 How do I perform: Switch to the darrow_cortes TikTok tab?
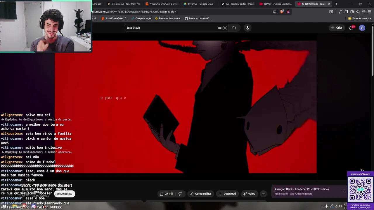pyautogui.click(x=238, y=4)
